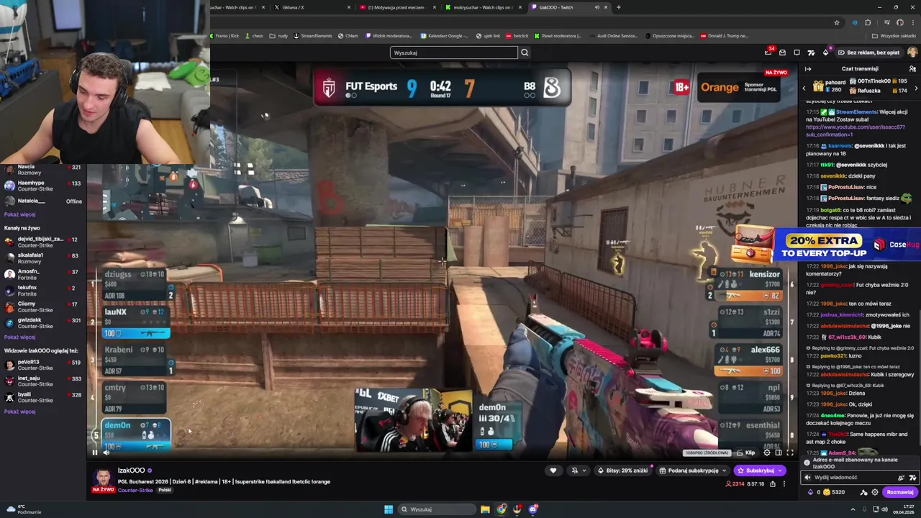Expand followed channels with first Pokaż więcej
Screen dimensions: 921x518
point(19,214)
